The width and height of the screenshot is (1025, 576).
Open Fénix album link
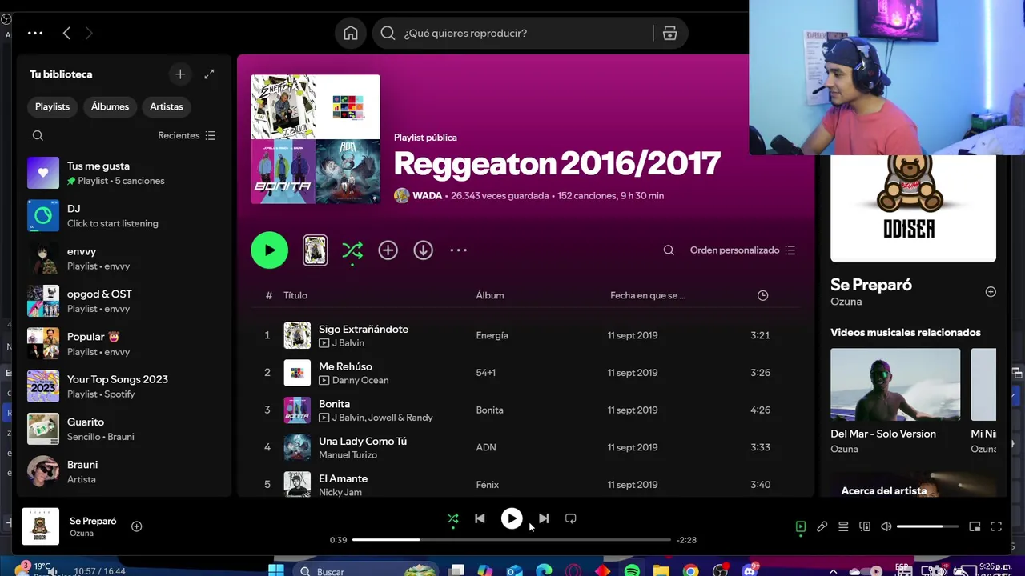pos(487,485)
